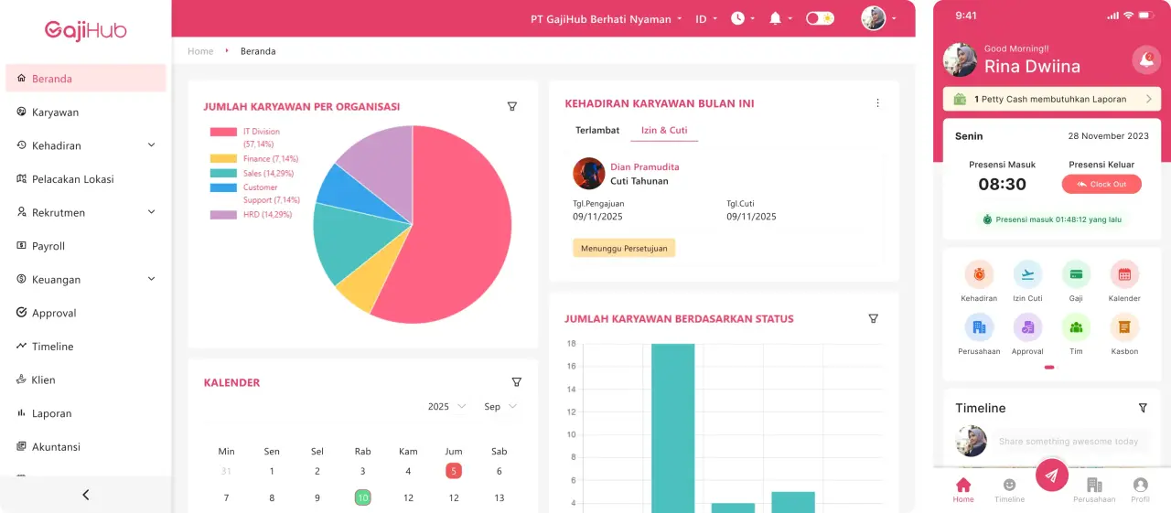Open the PT GajiHub Berhati Nyaman company dropdown
Viewport: 1171px width, 513px height.
coord(607,18)
